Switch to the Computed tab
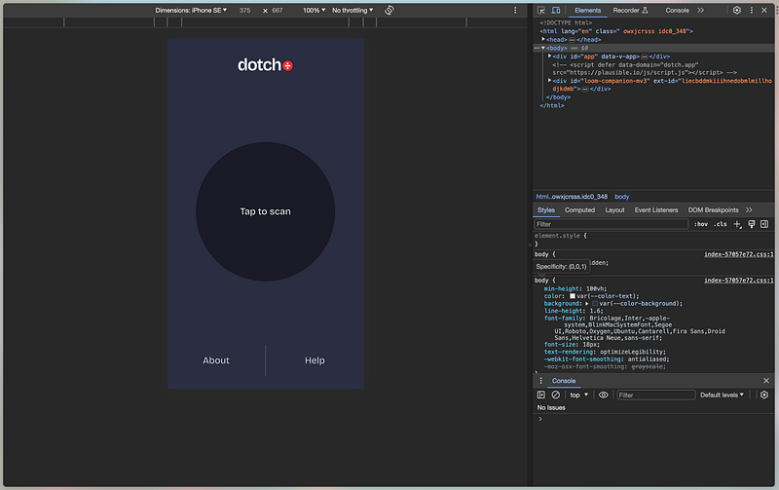 coord(579,209)
